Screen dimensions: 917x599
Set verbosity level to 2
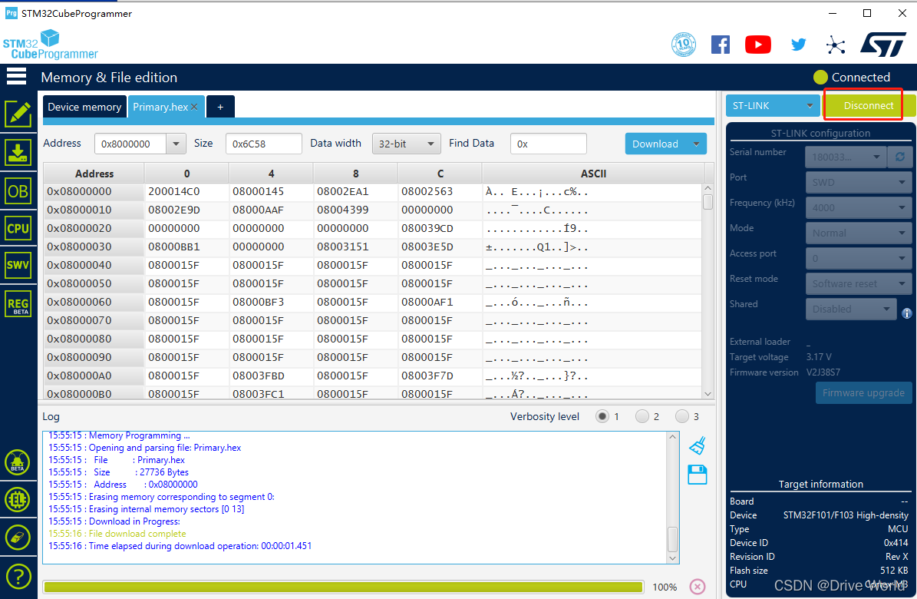642,416
